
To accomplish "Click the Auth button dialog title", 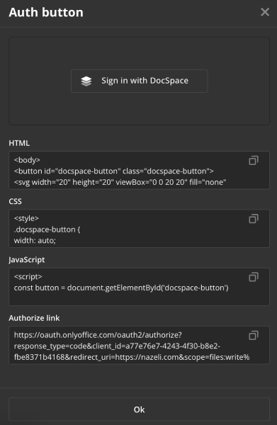I will 46,13.
